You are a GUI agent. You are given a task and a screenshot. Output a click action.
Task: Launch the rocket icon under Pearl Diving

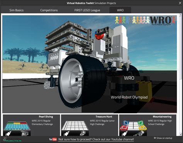pos(8,133)
